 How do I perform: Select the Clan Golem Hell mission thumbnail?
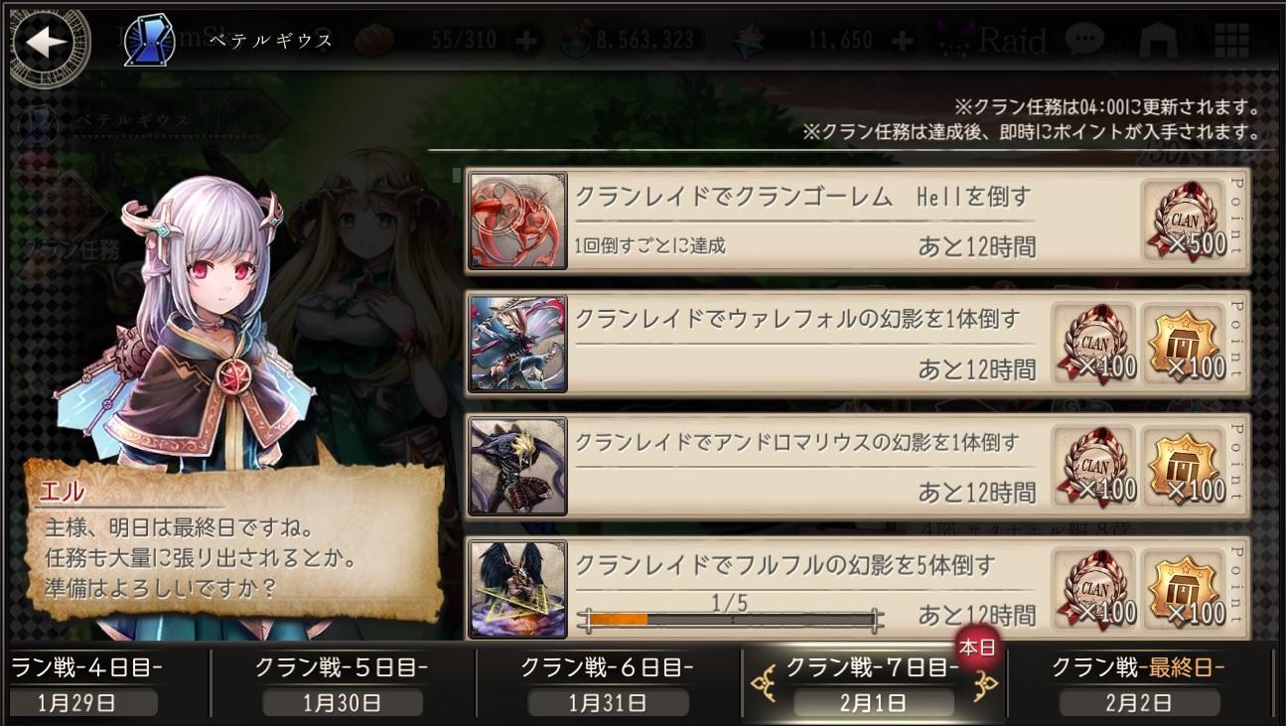coord(517,220)
